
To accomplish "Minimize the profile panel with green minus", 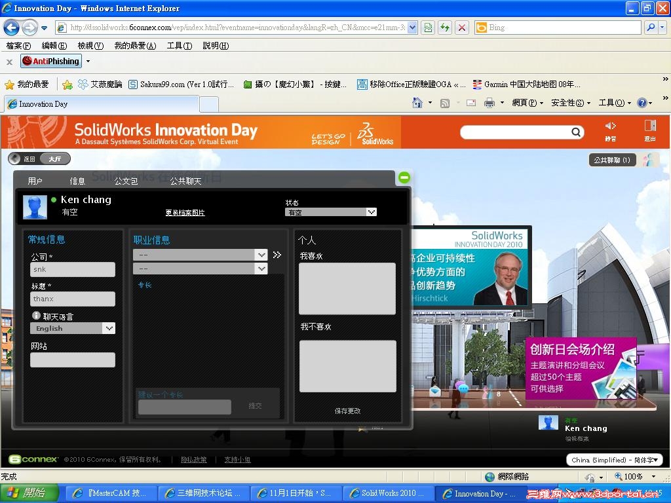I will coord(404,177).
